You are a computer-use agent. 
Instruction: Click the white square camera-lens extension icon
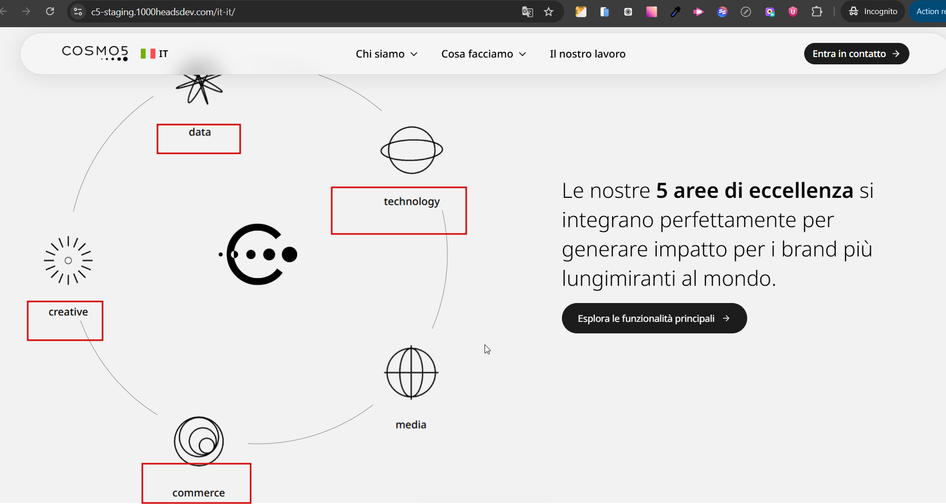click(x=628, y=12)
